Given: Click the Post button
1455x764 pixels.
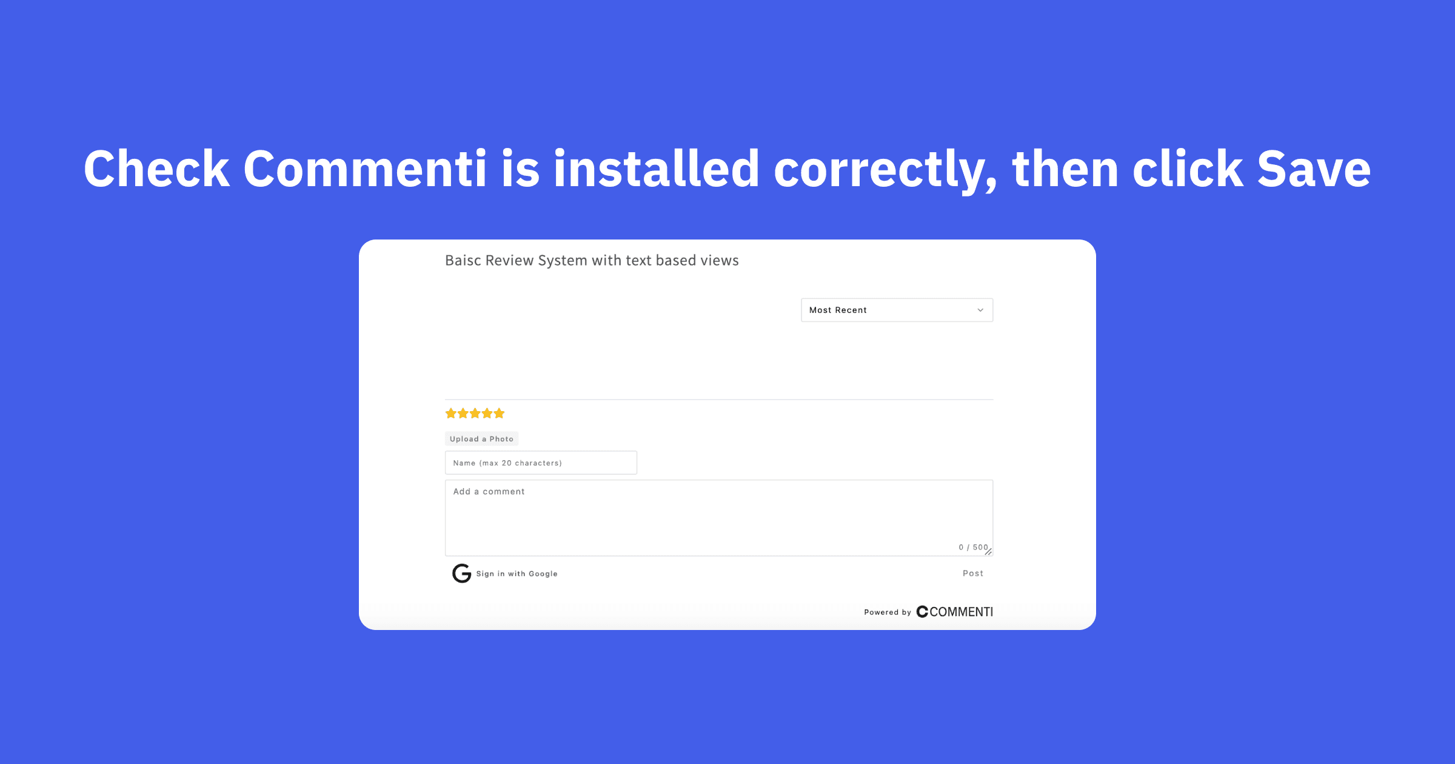Looking at the screenshot, I should [x=973, y=574].
